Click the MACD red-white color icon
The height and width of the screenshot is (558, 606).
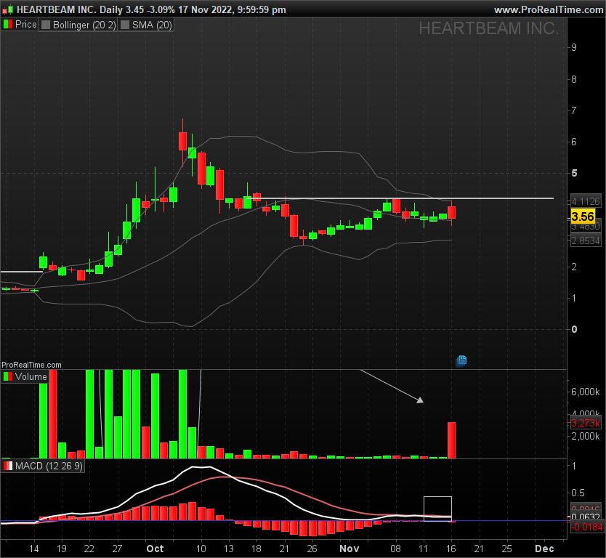coord(8,466)
